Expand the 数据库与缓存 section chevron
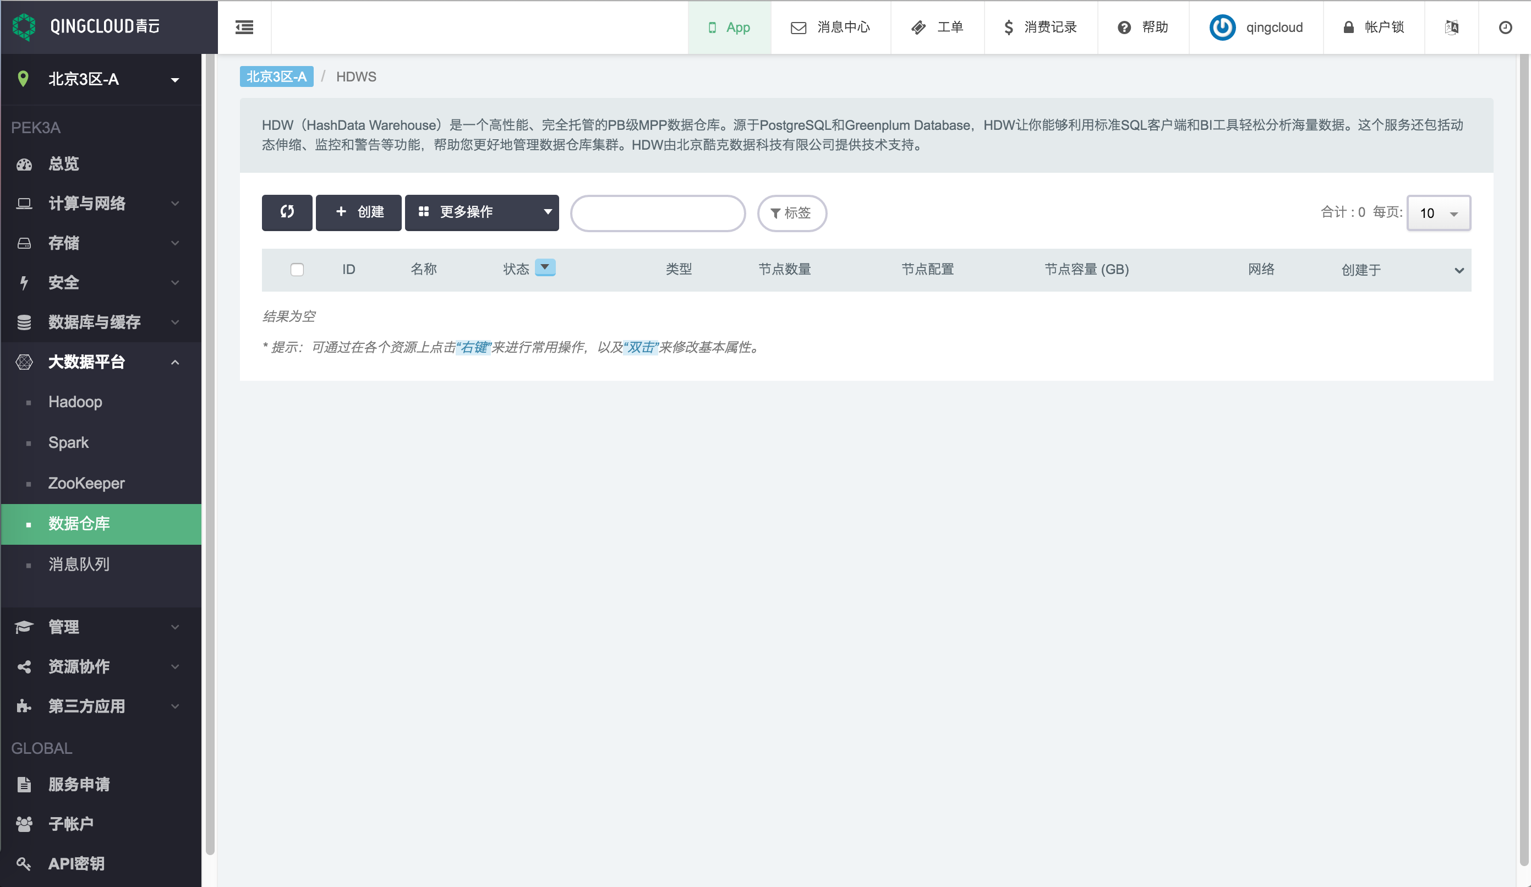Viewport: 1531px width, 887px height. click(175, 322)
